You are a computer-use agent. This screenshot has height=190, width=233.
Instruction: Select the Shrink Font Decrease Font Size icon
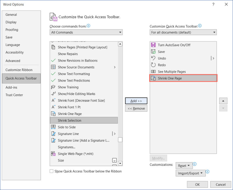(54, 101)
